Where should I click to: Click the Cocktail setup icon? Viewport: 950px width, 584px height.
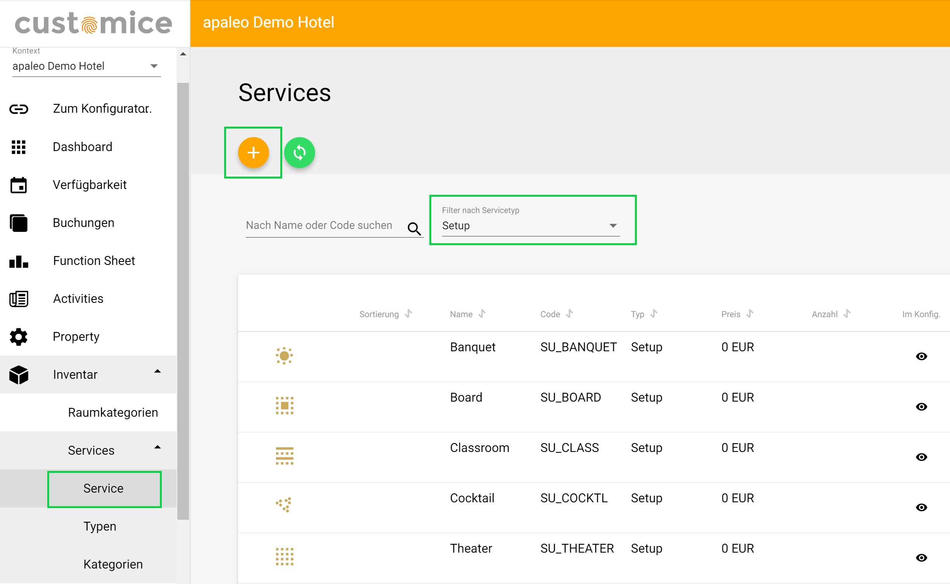284,505
